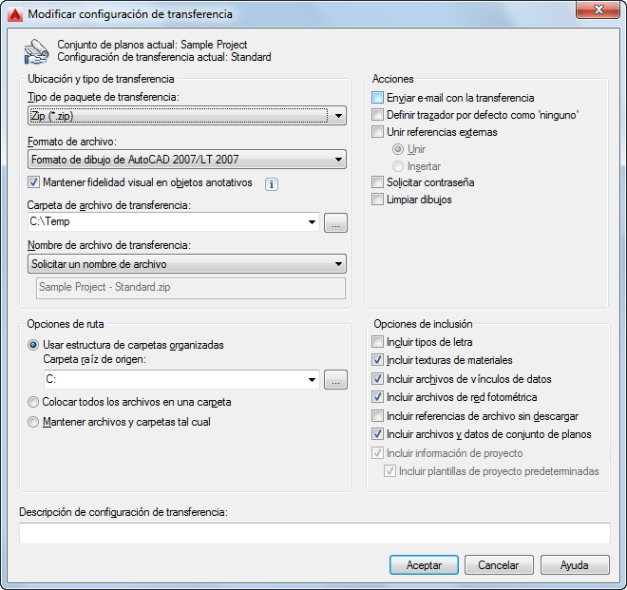Click the transfer configuration description field

(314, 533)
